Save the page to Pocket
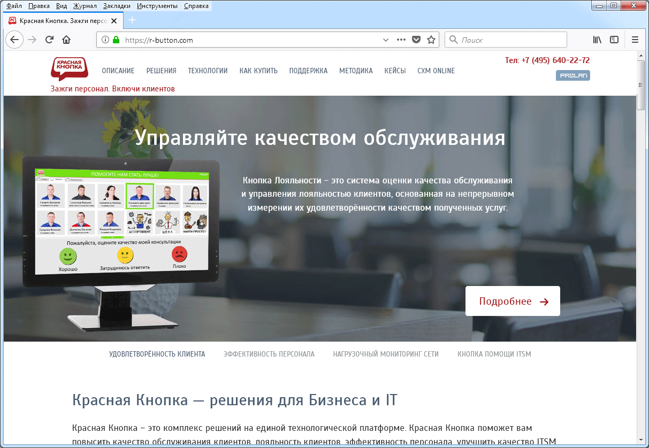 416,40
